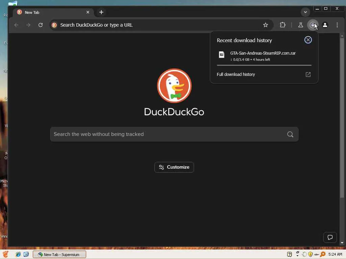This screenshot has height=259, width=346.
Task: Close the Recent download history popup
Action: pyautogui.click(x=308, y=40)
